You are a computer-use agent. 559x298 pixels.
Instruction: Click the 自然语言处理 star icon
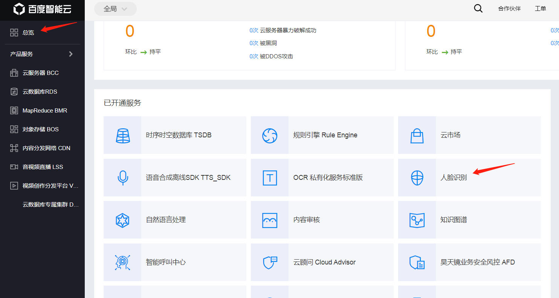pos(123,220)
